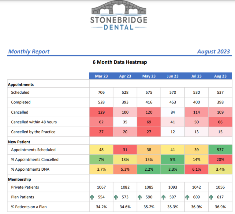Screen dimensions: 235x214
Task: Select the Jun 23 column header
Action: 173,76
